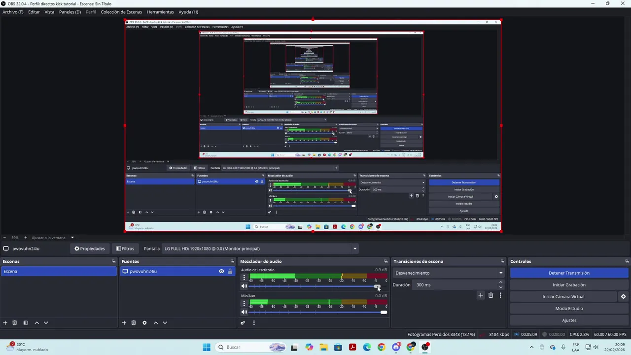Mute Audio del escritorio speaker icon
This screenshot has width=631, height=355.
click(x=244, y=286)
